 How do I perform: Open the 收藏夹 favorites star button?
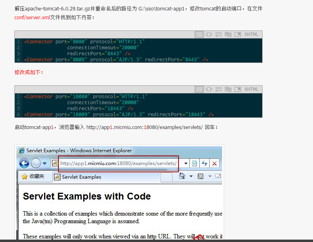pos(33,176)
